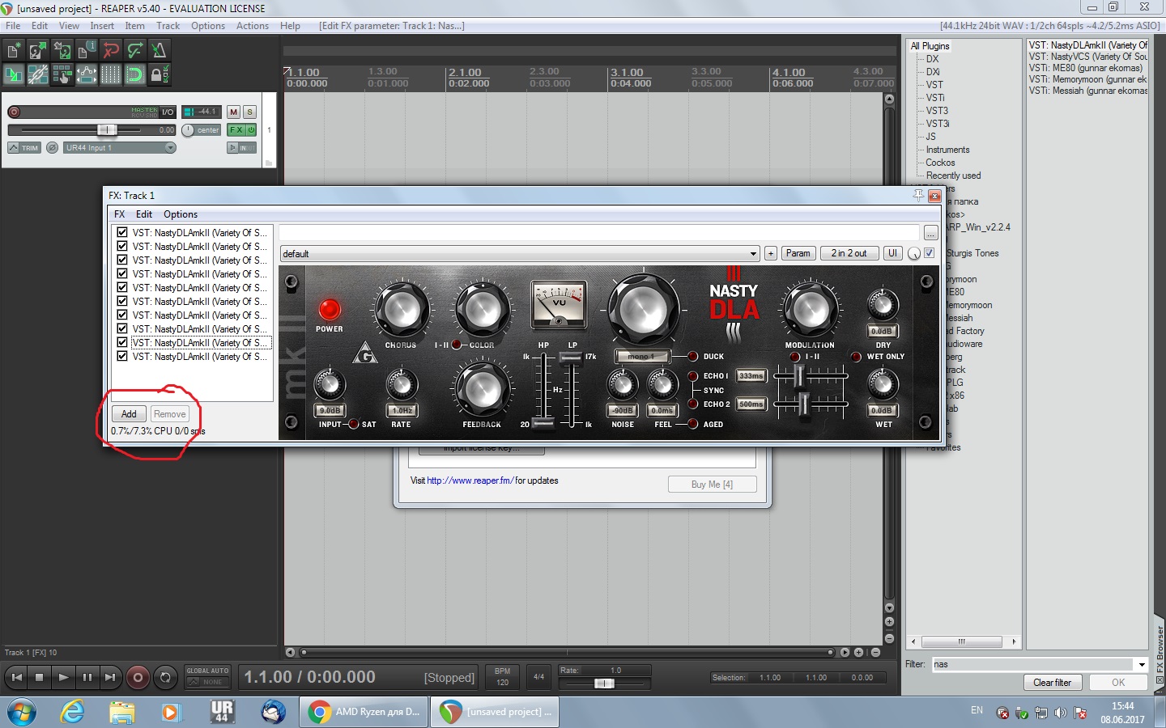Click the track volume fader handle
The image size is (1166, 728).
click(x=107, y=129)
